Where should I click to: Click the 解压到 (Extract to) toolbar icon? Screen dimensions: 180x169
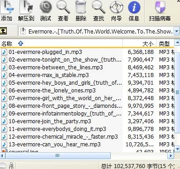[x=26, y=8]
